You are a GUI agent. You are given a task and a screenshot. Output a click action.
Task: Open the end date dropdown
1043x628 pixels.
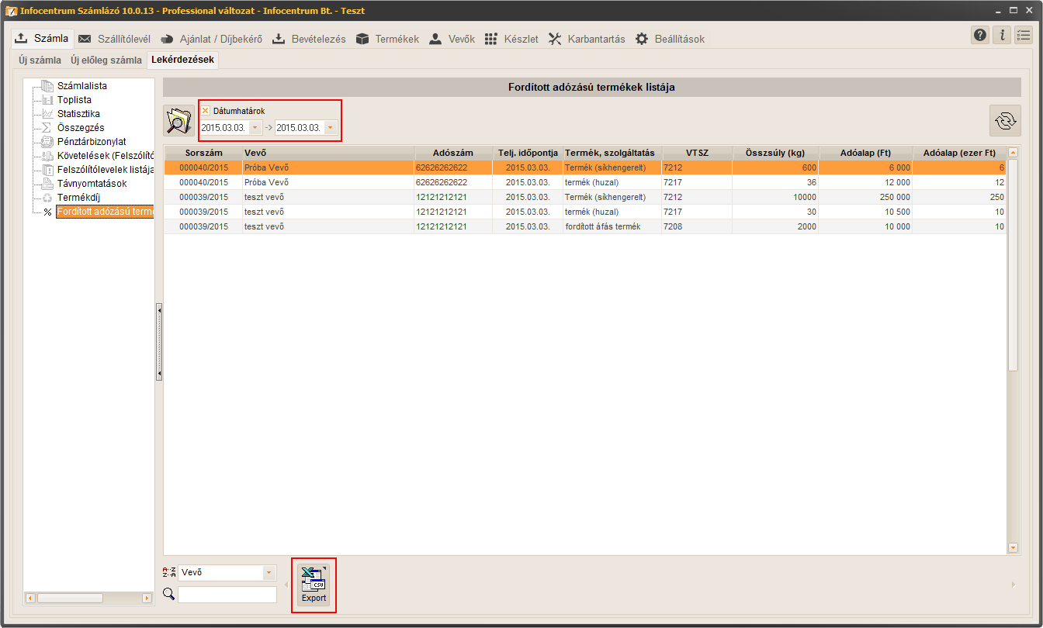331,128
